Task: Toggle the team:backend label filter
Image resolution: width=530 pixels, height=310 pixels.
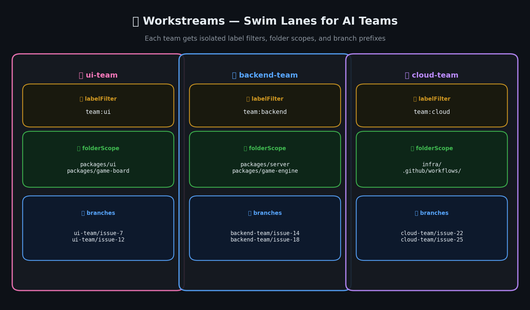Action: [265, 112]
